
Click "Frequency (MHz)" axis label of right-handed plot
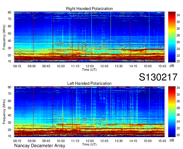coord(4,37)
